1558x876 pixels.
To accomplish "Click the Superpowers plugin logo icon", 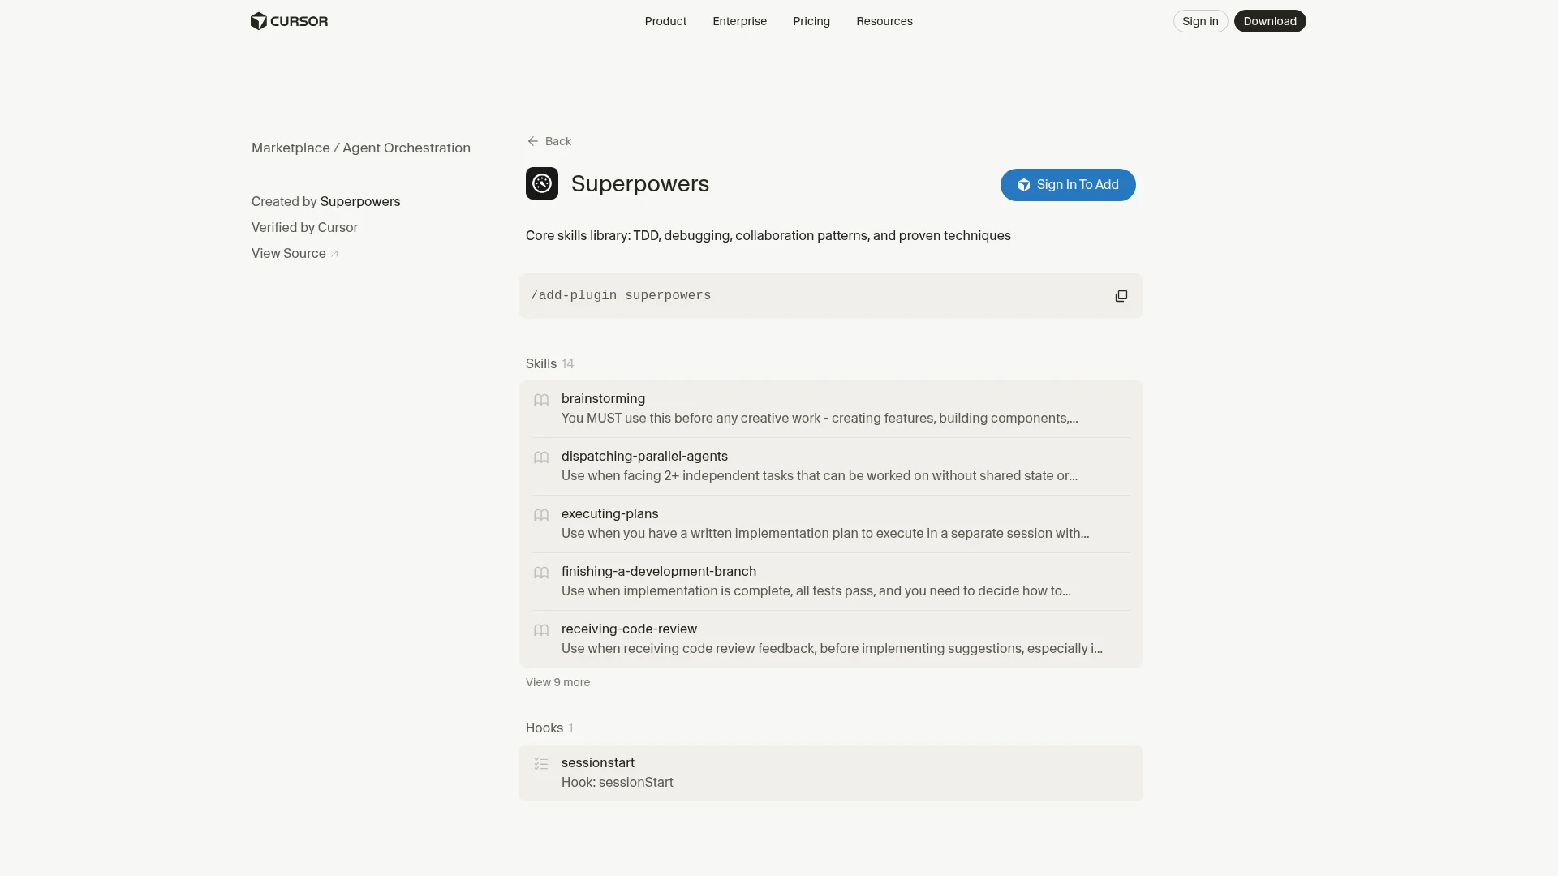I will [x=542, y=183].
